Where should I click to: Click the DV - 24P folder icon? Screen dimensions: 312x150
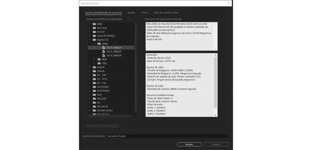(94, 75)
